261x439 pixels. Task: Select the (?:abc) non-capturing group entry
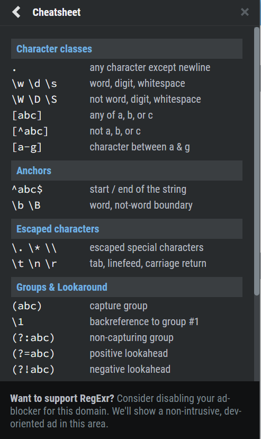[x=33, y=338]
